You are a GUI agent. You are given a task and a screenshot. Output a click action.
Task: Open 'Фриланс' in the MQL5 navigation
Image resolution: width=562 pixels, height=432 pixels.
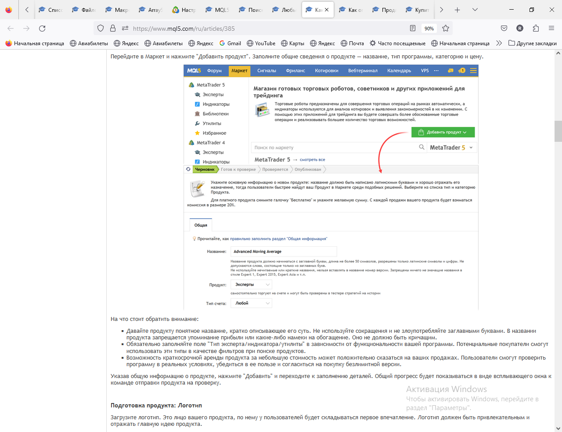click(295, 71)
